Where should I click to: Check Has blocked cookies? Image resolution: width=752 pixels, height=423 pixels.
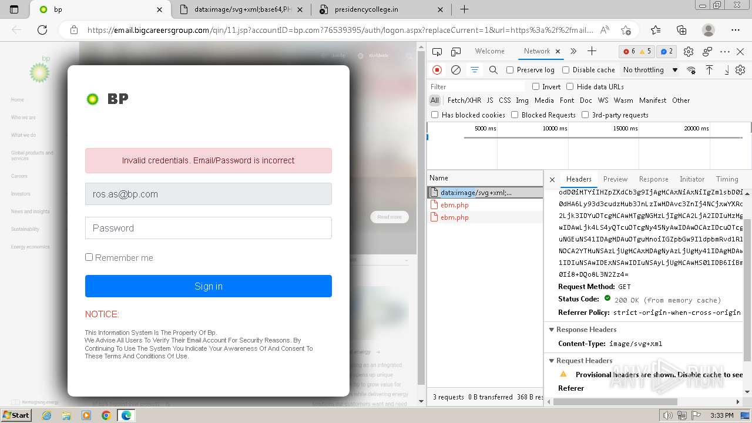click(x=435, y=115)
